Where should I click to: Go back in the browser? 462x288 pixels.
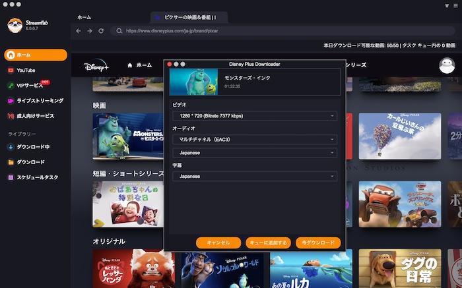point(79,31)
